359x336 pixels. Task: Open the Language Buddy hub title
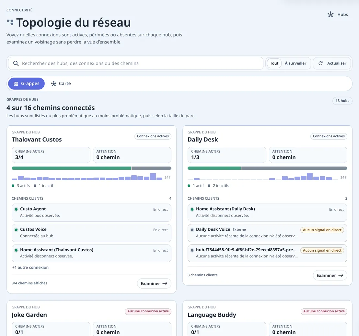coord(212,315)
